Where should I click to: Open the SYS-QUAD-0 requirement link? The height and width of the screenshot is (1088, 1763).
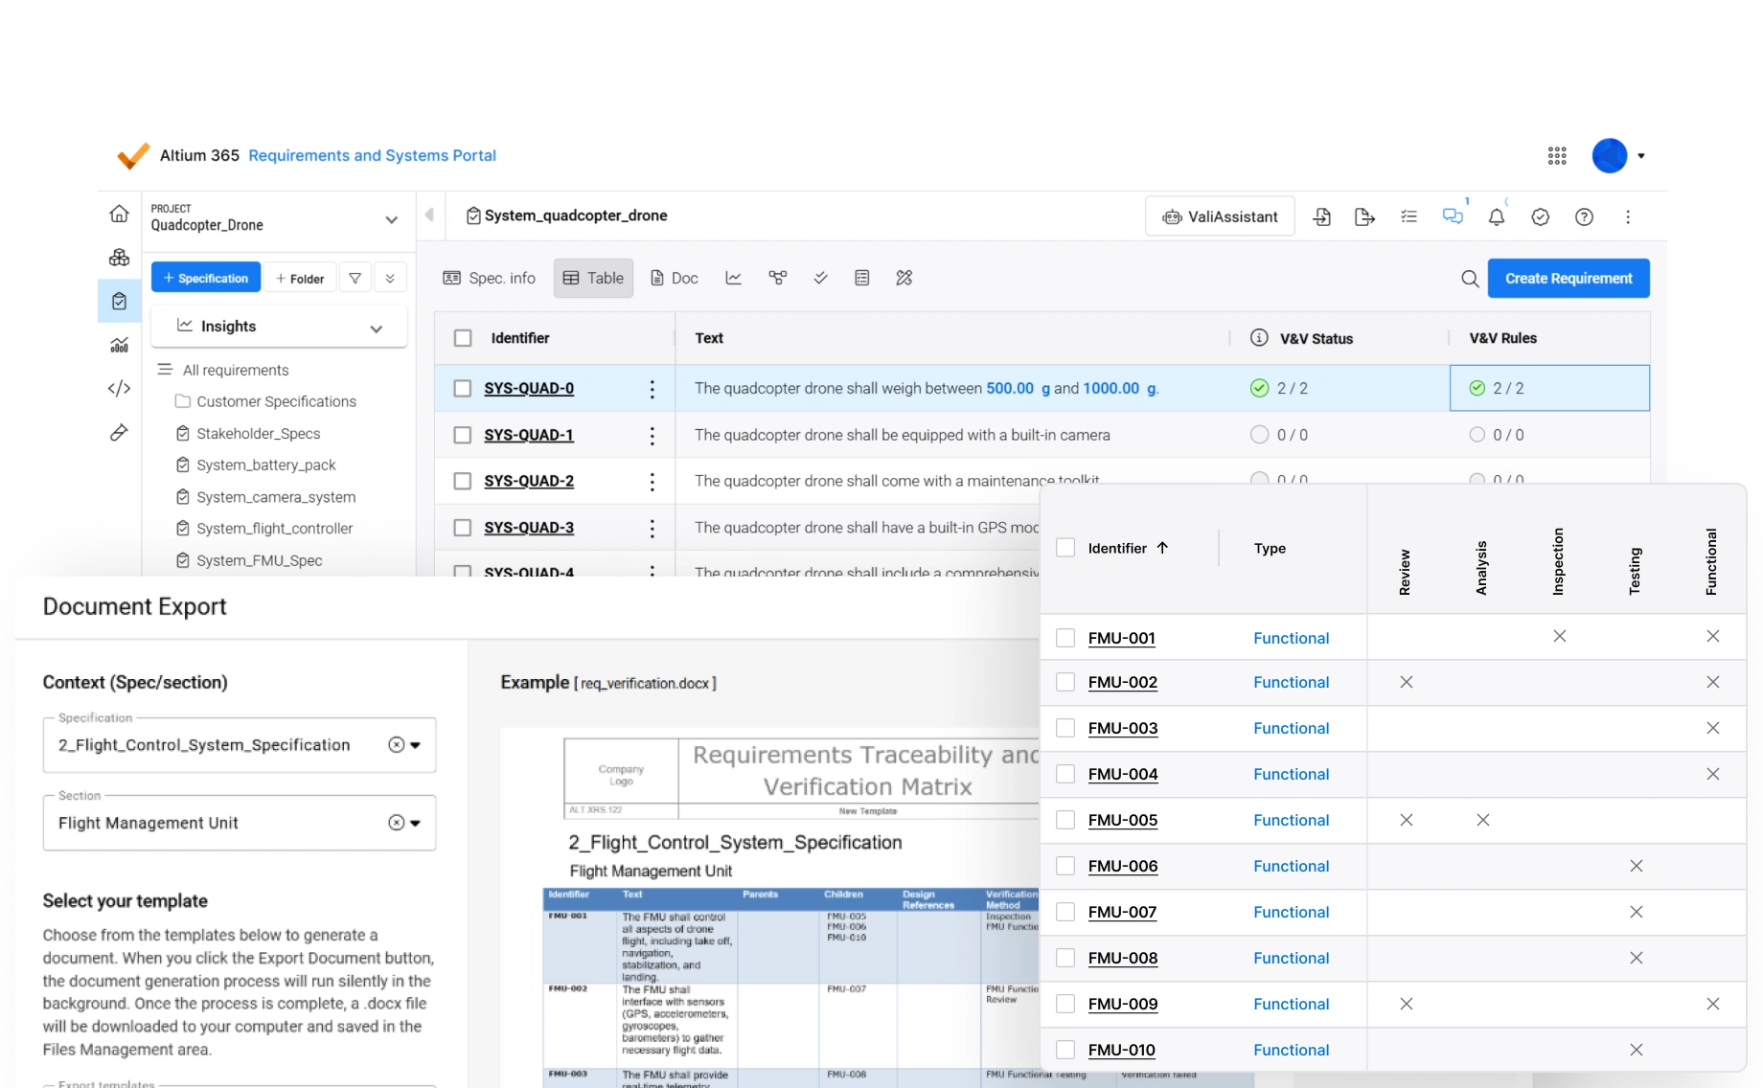click(529, 388)
